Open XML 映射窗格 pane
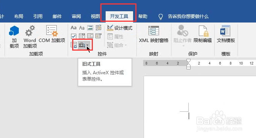The height and width of the screenshot is (138, 256). click(x=154, y=34)
